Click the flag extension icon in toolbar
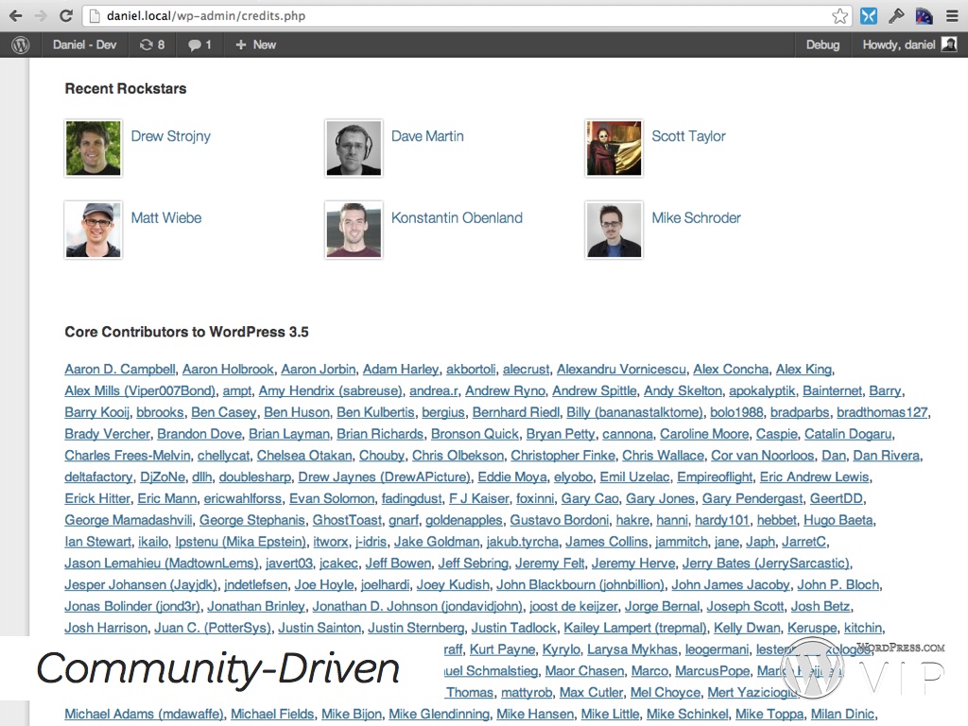Screen dimensions: 968x726 coord(925,16)
